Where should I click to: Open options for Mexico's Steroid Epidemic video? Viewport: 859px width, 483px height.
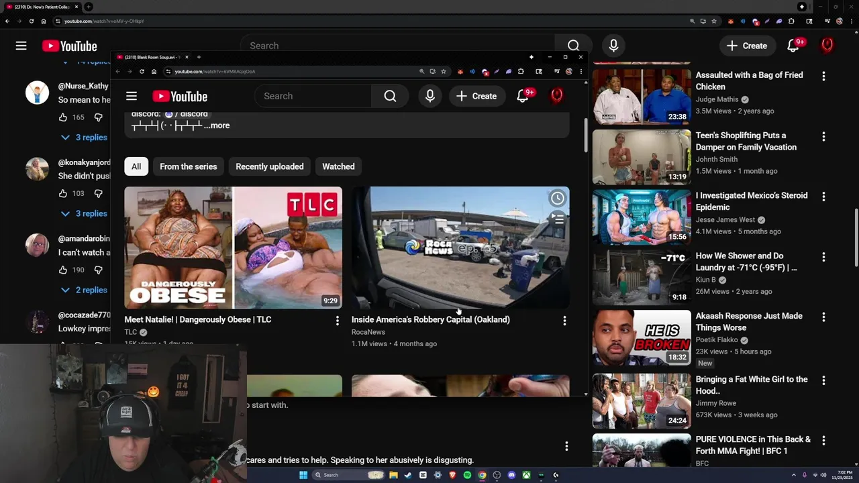[823, 197]
